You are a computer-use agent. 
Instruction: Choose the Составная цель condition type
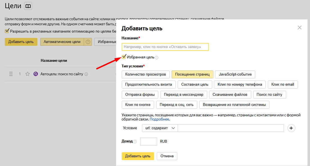(195, 85)
